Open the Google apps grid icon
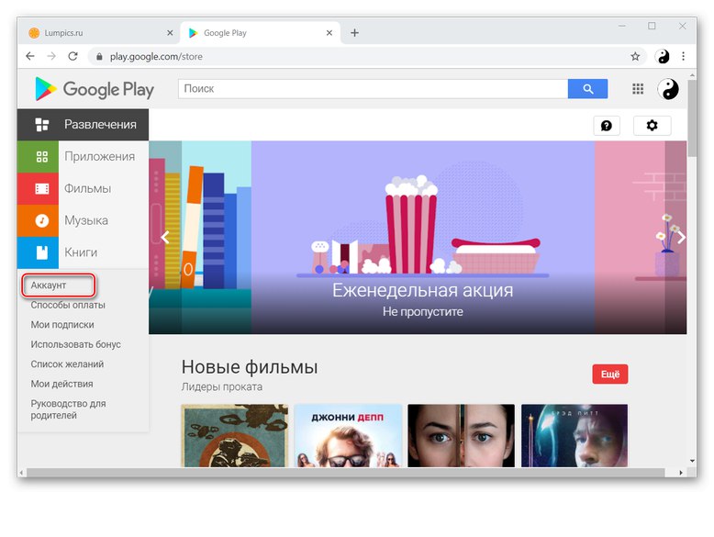 pos(638,89)
